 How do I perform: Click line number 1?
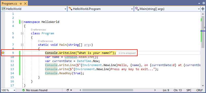13,14
